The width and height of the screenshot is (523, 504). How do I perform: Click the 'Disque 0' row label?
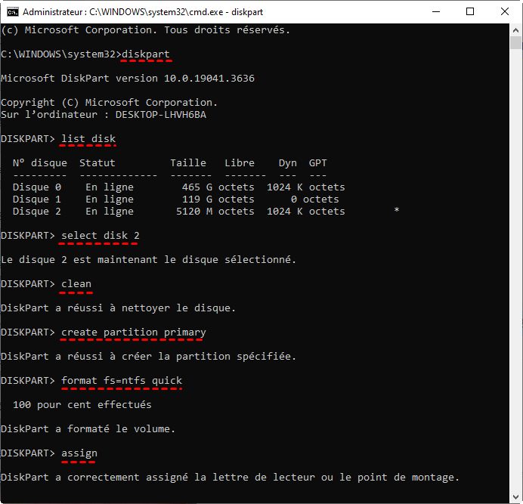[37, 187]
